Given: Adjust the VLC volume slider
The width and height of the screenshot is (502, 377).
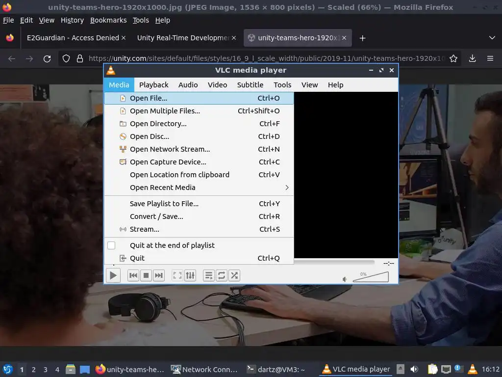Looking at the screenshot, I should (x=371, y=277).
